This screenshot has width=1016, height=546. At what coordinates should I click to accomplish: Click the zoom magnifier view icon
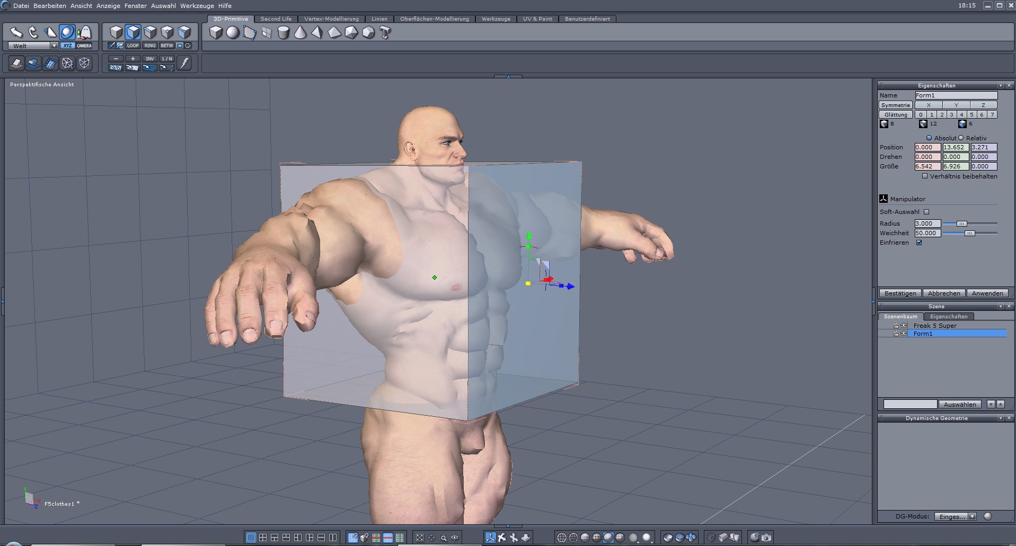click(443, 538)
